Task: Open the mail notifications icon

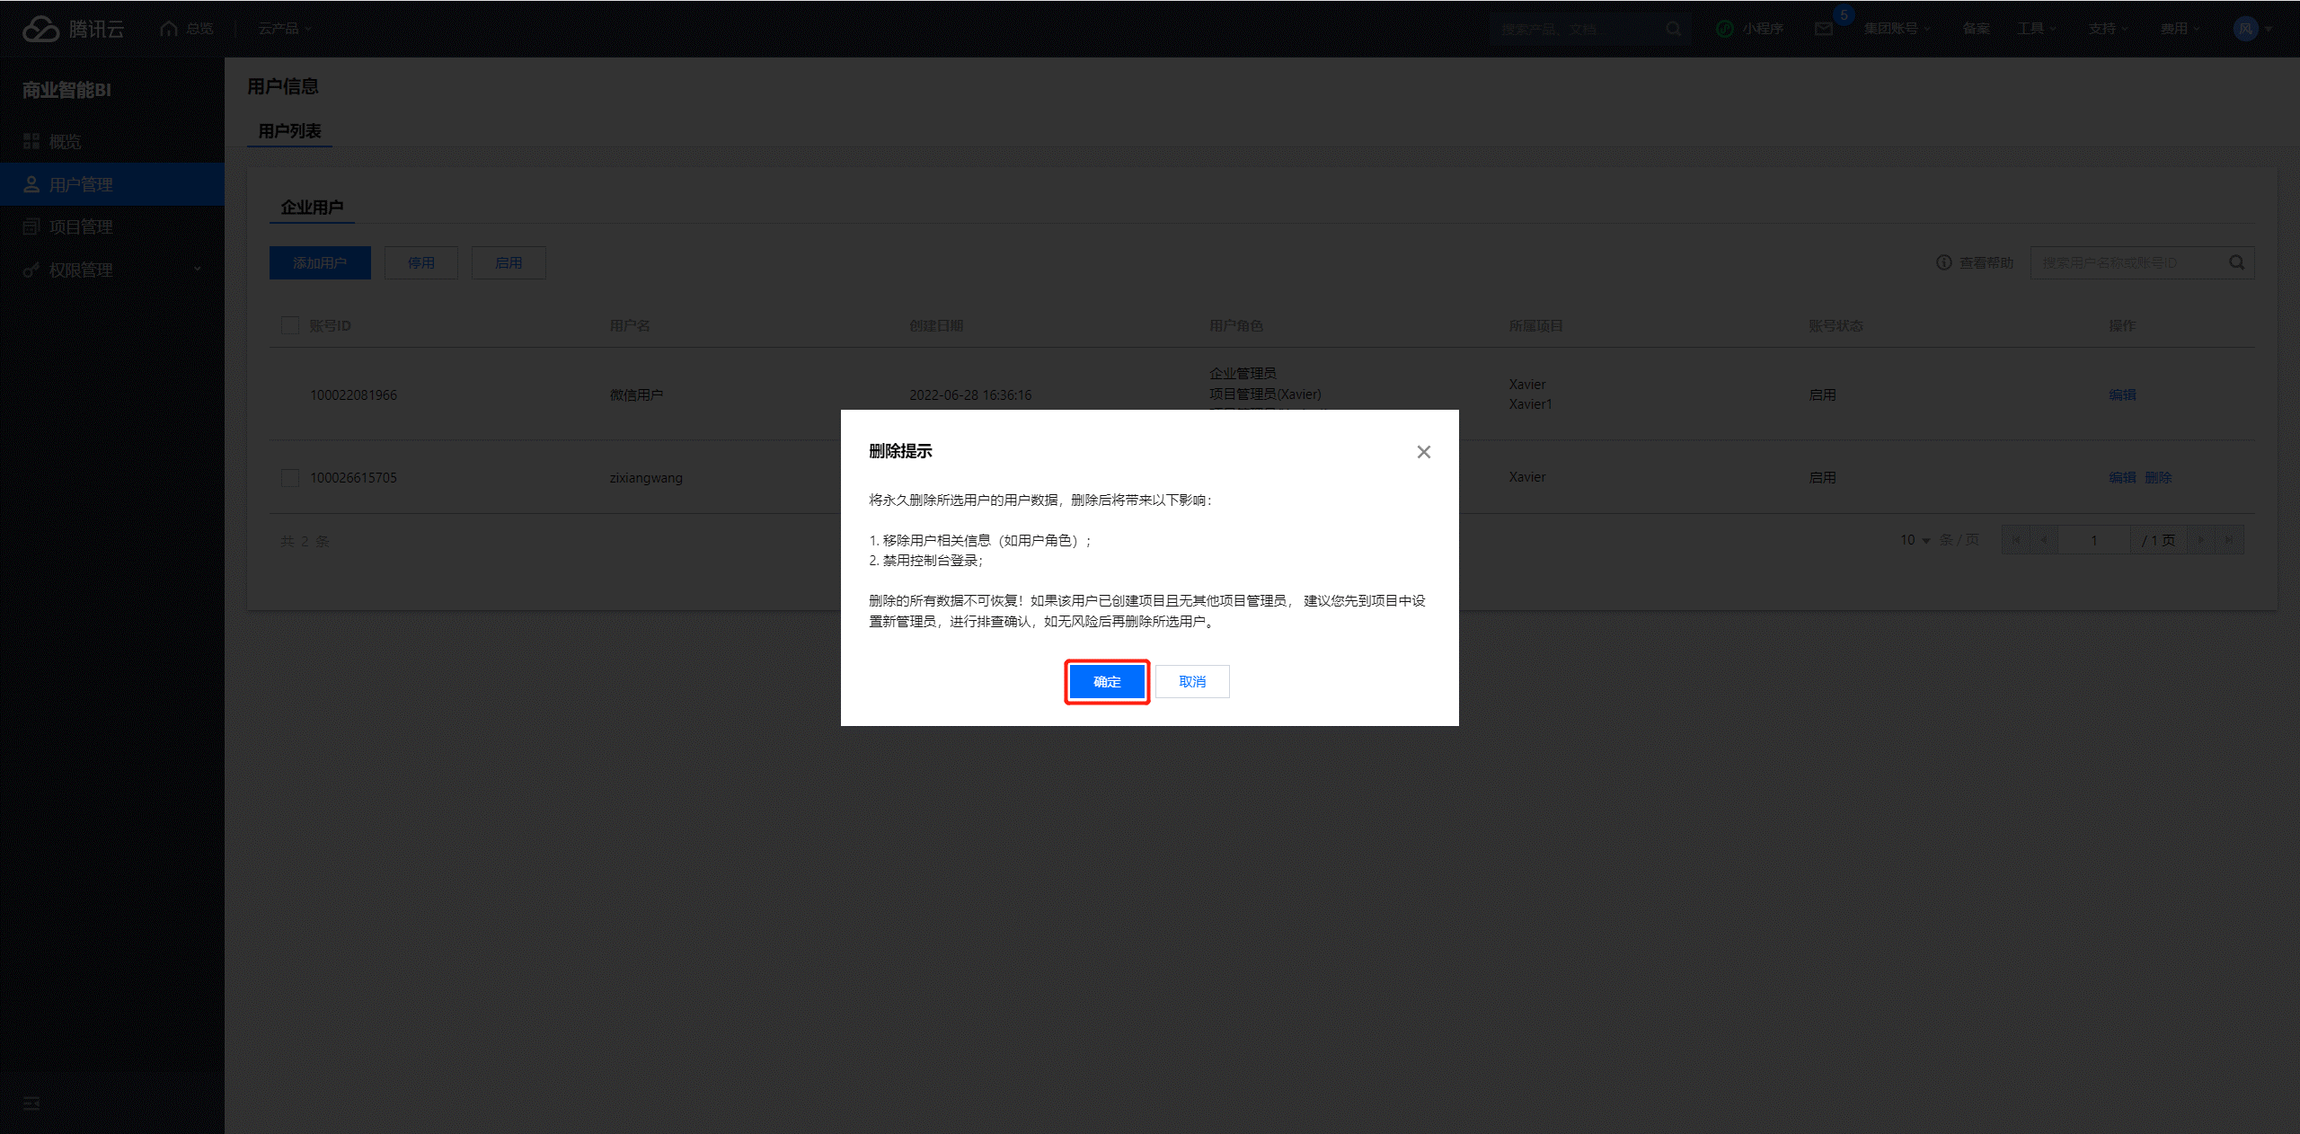Action: [x=1823, y=29]
